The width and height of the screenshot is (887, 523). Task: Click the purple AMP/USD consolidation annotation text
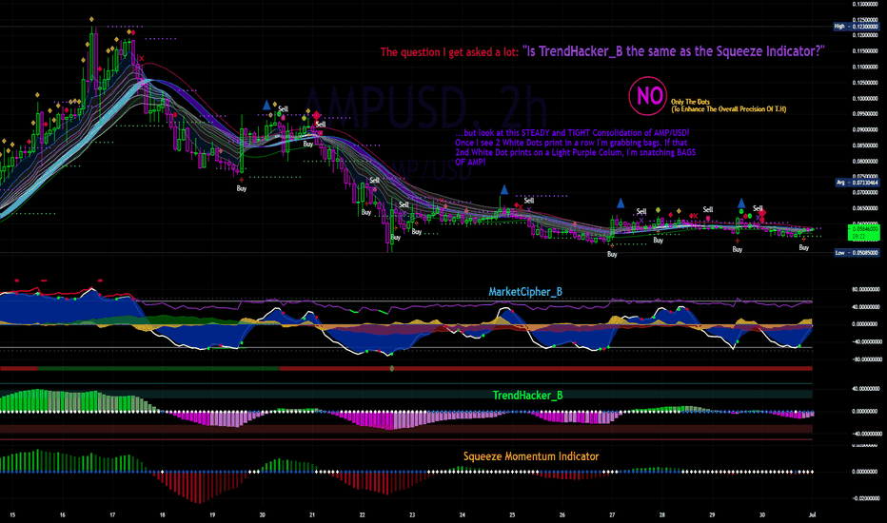575,147
